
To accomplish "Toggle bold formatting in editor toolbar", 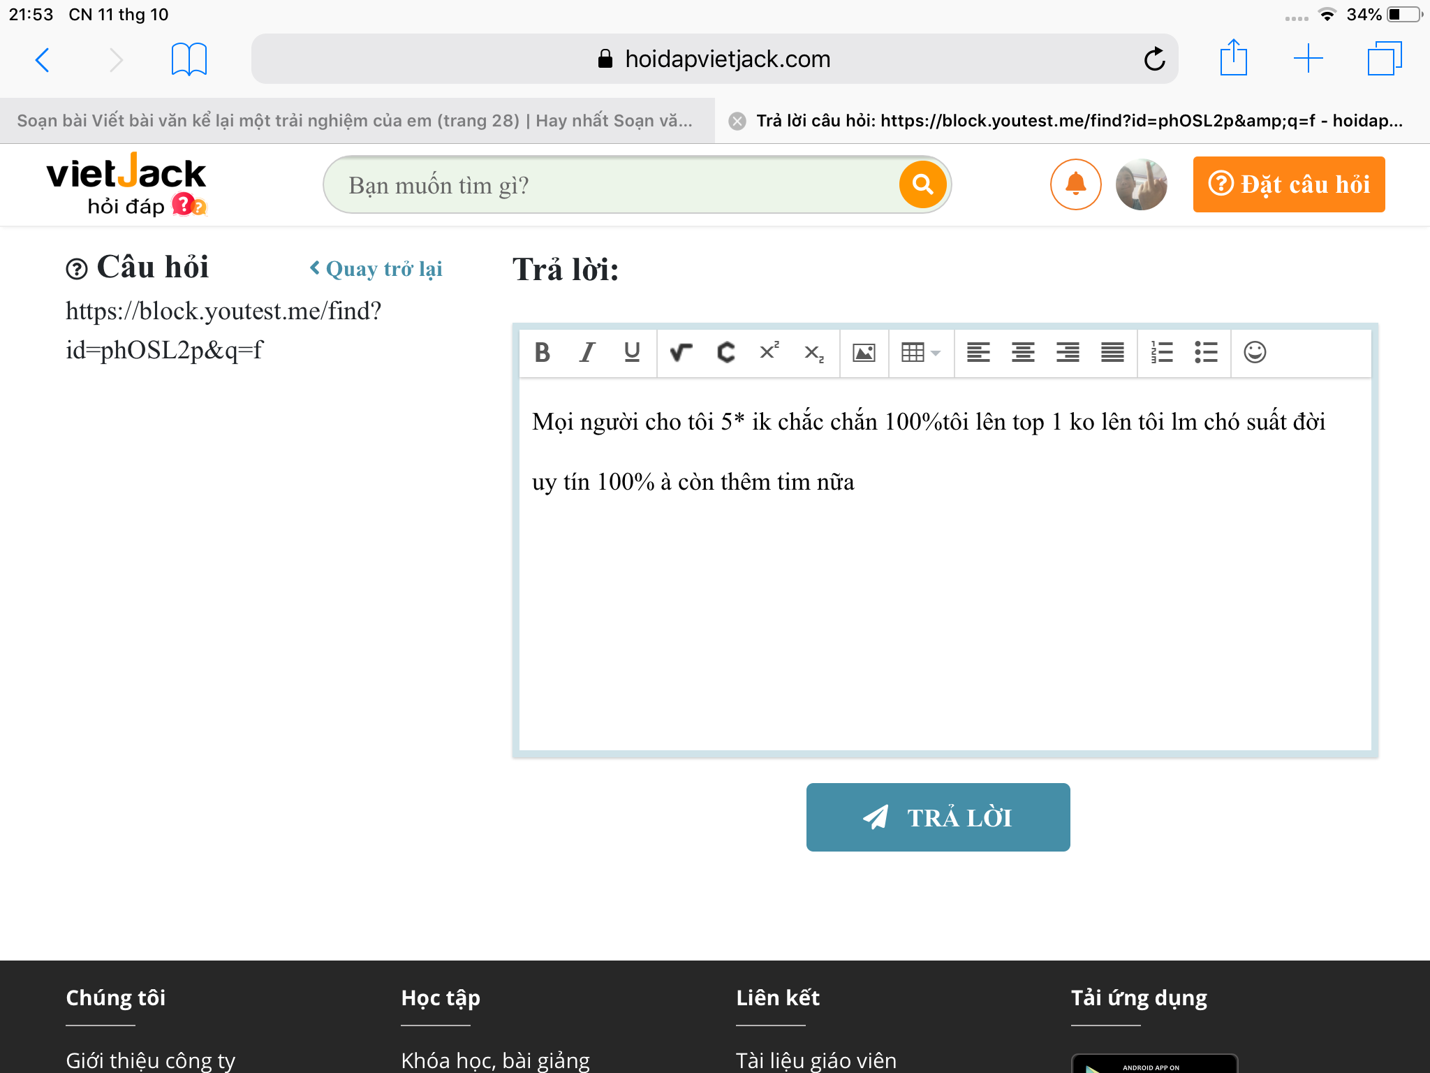I will pos(542,352).
